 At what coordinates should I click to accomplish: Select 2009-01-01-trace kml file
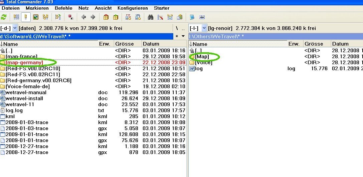click(93, 134)
